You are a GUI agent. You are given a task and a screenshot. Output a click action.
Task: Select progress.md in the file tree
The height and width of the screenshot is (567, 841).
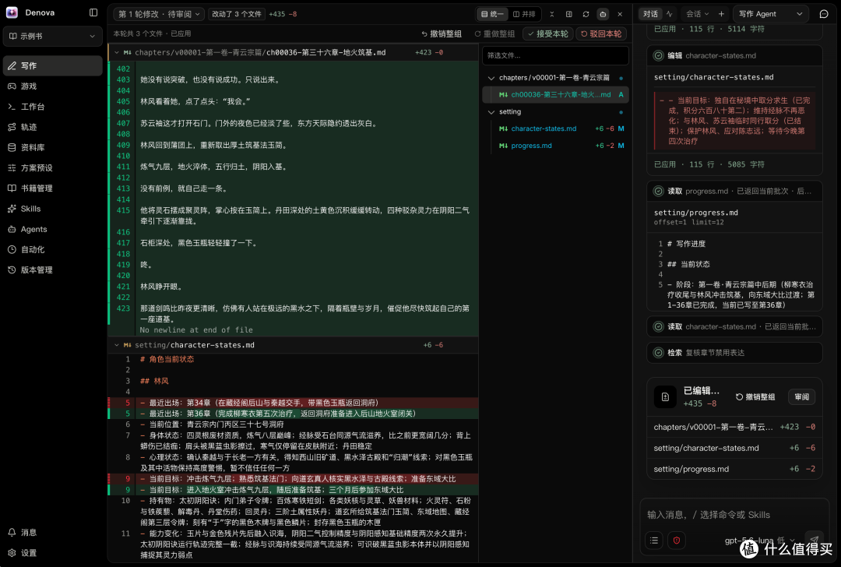(x=555, y=146)
